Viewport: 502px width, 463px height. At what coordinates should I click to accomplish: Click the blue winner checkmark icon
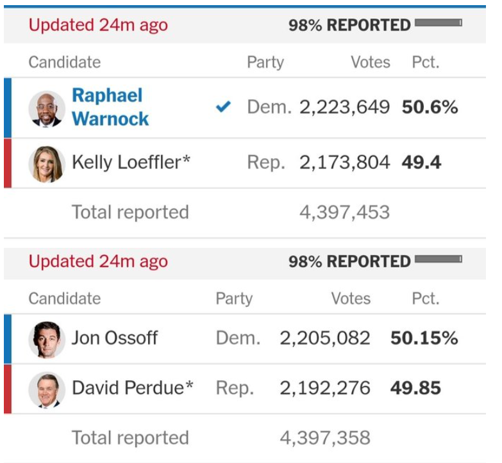pos(223,108)
